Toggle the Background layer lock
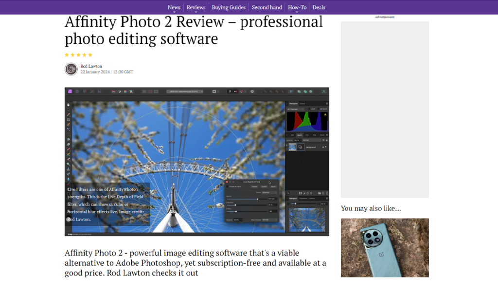Viewport: 498px width, 292px height. (323, 147)
